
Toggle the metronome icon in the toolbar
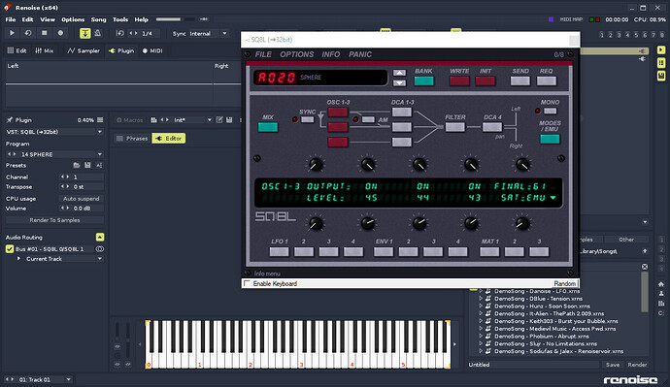point(97,33)
